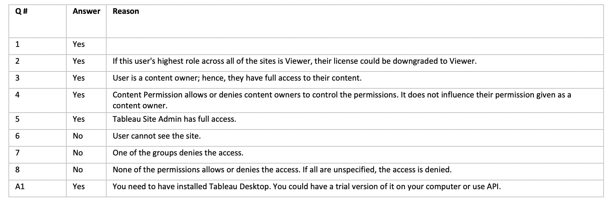Click the 'Content Permission allows or denies' reason text
Image resolution: width=609 pixels, height=203 pixels.
[342, 100]
